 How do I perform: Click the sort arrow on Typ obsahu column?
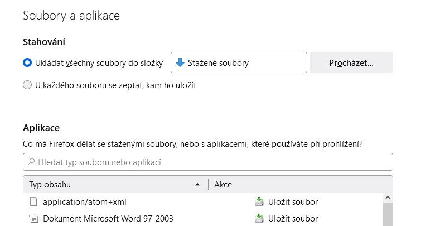coord(197,185)
